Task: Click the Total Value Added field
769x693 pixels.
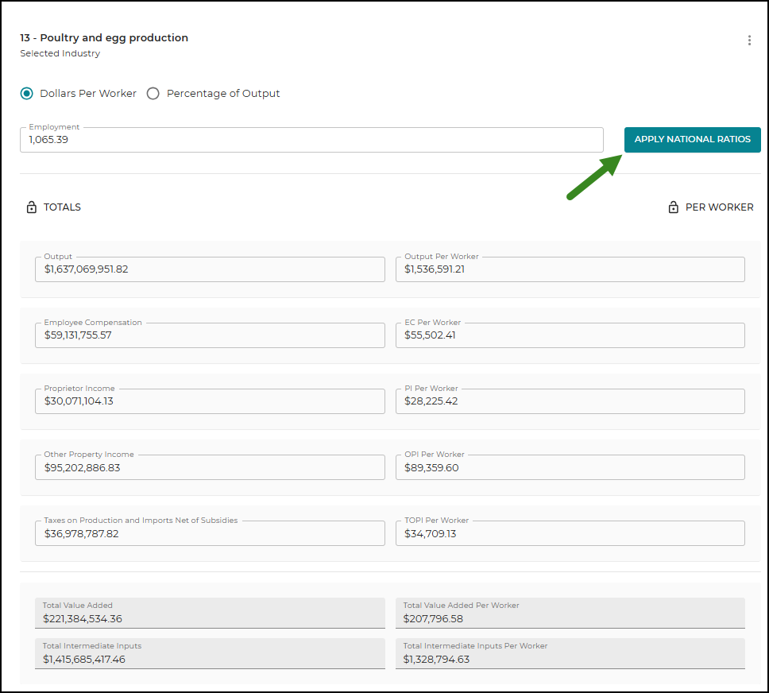Action: [x=210, y=613]
